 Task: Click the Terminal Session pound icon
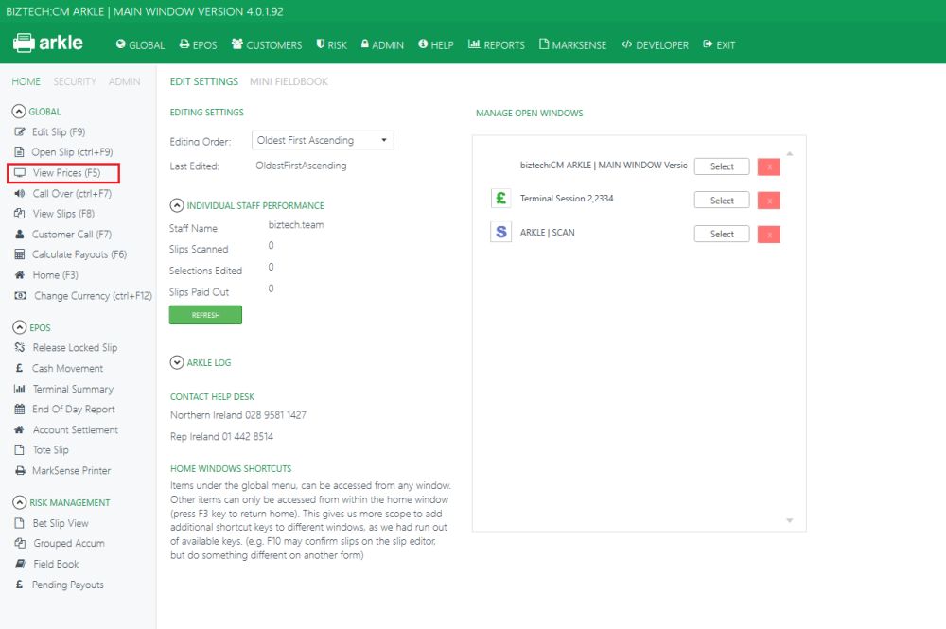click(500, 199)
